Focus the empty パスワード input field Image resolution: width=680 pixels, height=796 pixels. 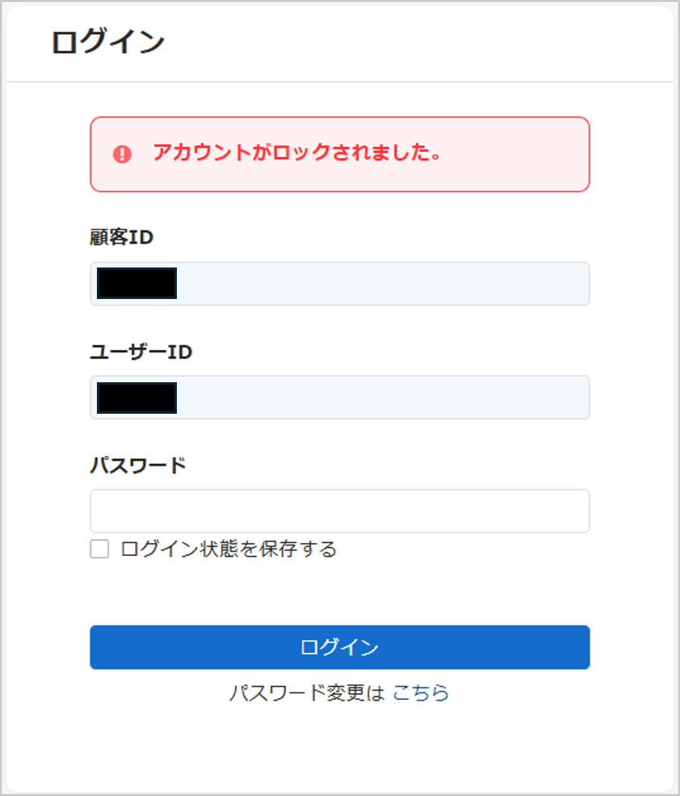click(x=340, y=512)
